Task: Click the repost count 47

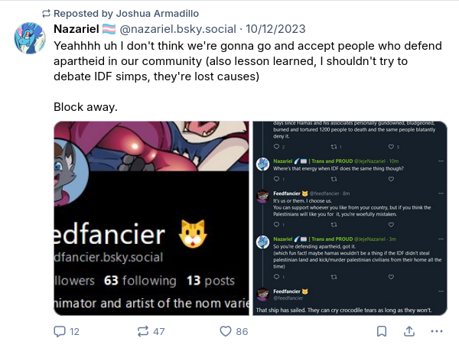Action: pos(158,331)
